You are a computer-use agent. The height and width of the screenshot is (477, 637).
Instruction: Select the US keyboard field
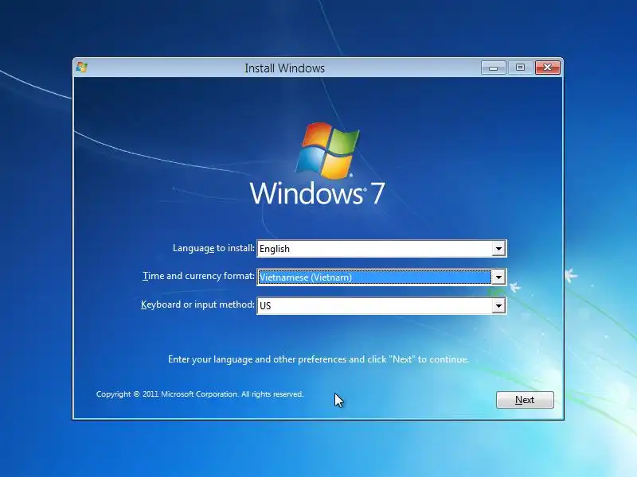click(x=381, y=306)
